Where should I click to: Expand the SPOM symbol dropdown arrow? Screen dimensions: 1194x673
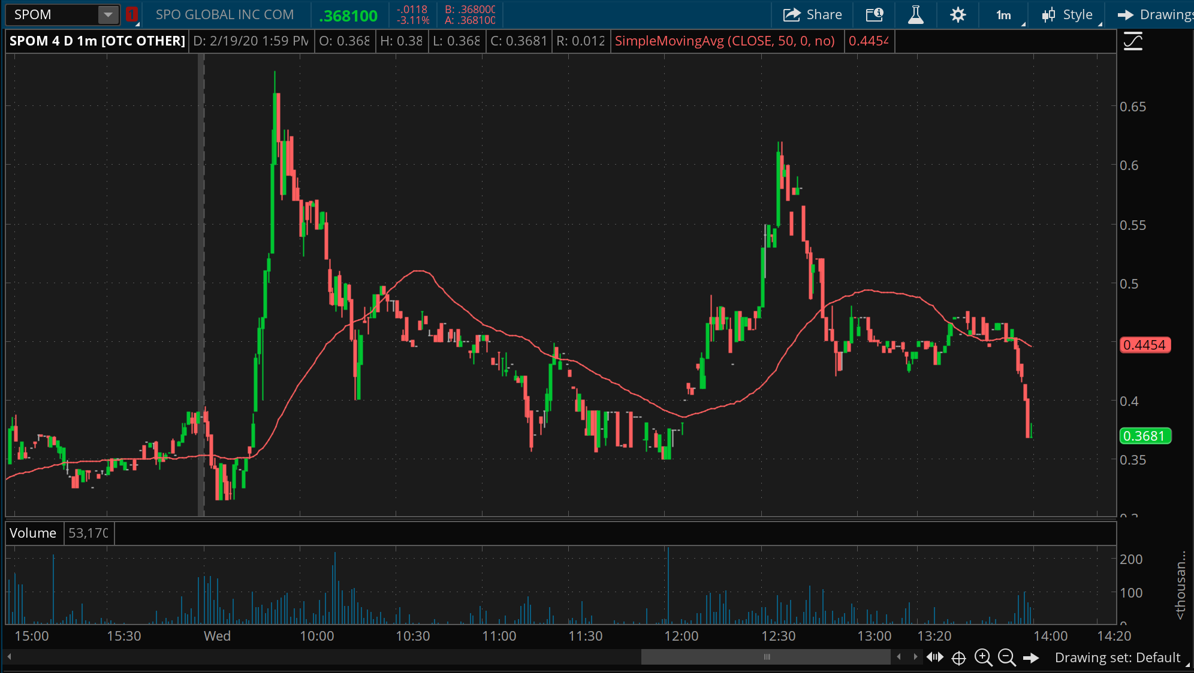point(108,15)
